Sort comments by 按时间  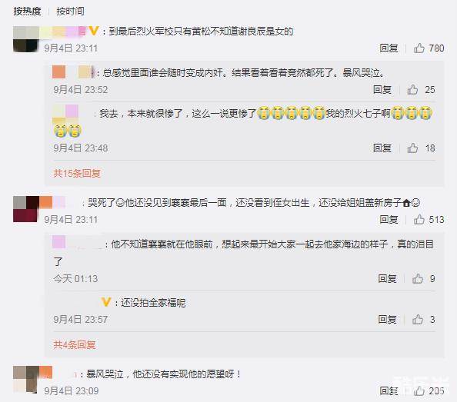pos(70,12)
